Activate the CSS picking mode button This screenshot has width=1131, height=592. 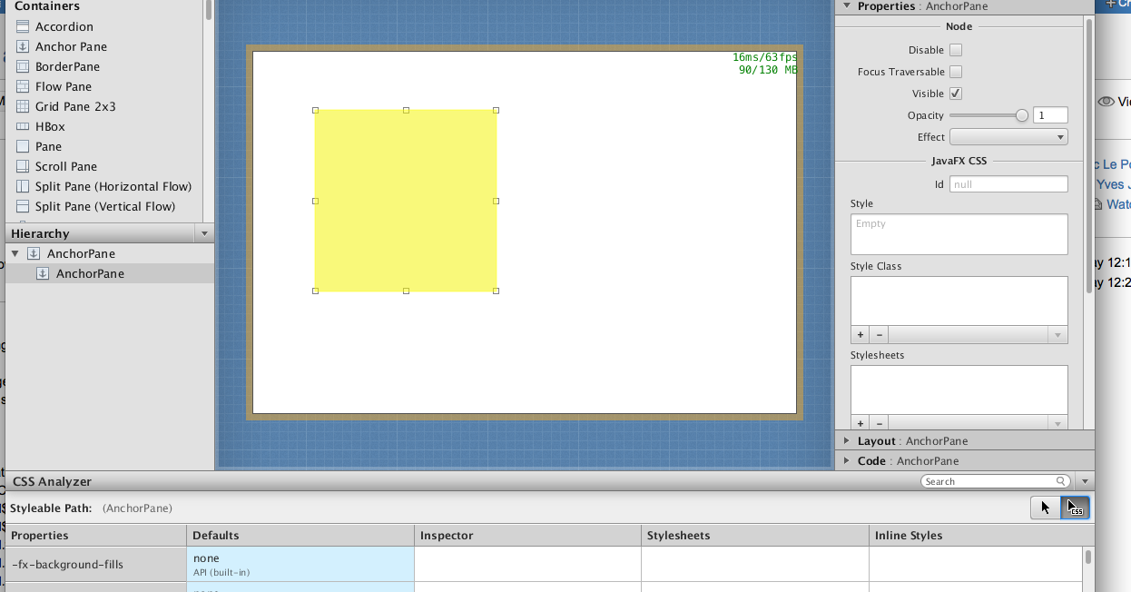tap(1075, 508)
